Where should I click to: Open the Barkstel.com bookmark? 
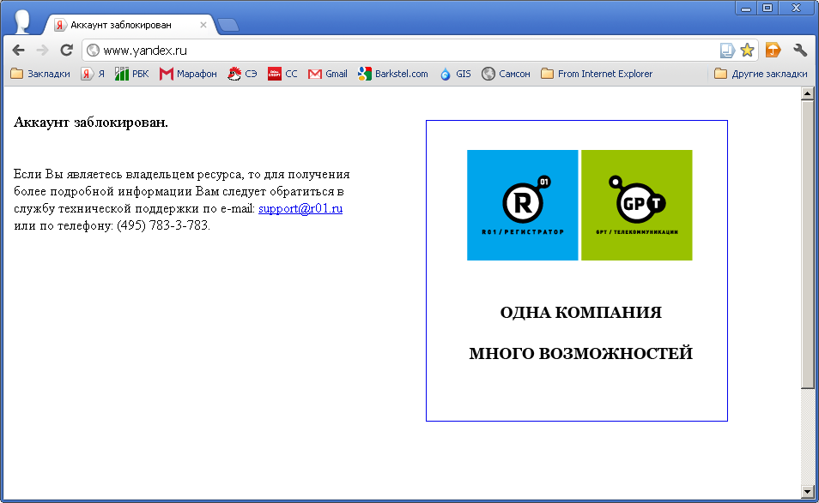tap(393, 74)
